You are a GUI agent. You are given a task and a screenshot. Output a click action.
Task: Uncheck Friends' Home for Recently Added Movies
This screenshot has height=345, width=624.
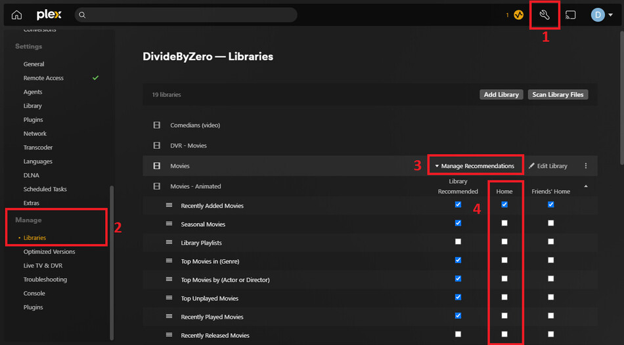pyautogui.click(x=551, y=204)
